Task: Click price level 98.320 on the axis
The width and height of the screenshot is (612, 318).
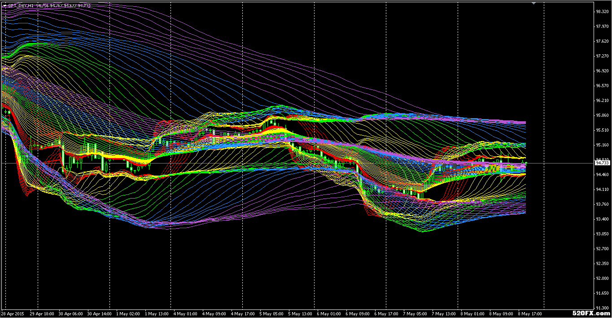Action: [x=603, y=12]
